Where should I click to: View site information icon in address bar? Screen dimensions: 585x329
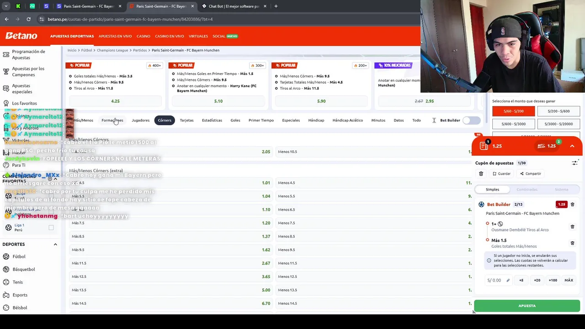[42, 19]
